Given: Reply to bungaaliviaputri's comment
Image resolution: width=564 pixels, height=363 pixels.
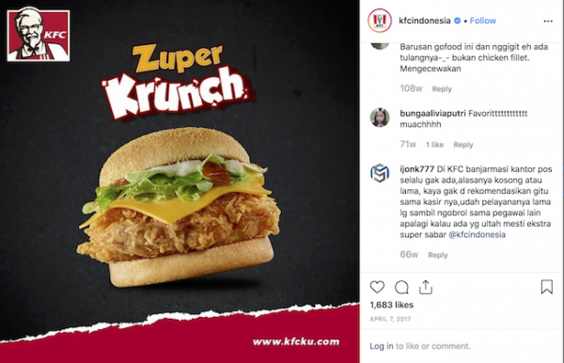Looking at the screenshot, I should [462, 145].
